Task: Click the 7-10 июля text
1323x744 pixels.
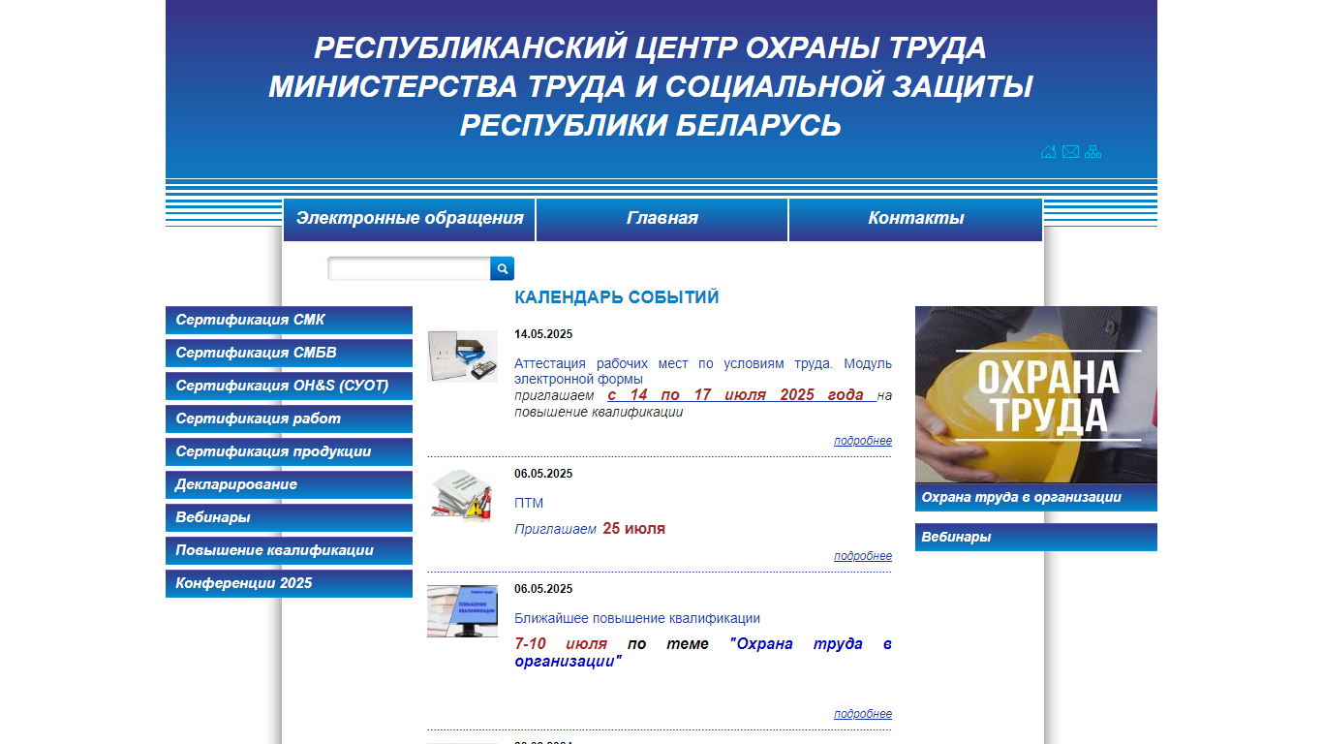Action: [x=561, y=644]
